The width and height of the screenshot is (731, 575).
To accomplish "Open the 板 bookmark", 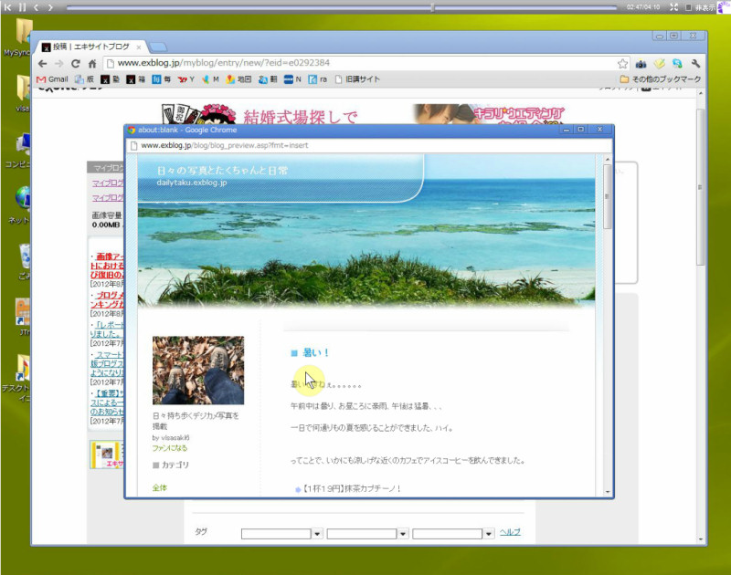I will pyautogui.click(x=84, y=79).
